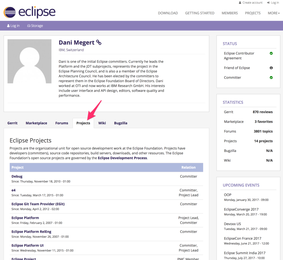
Task: Click the 'Friend of Eclipse' status label
Action: [237, 68]
